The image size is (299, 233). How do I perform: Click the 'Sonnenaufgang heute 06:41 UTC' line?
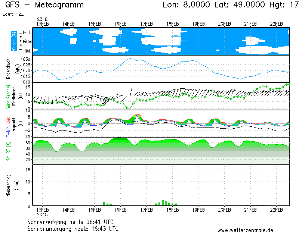(70, 222)
